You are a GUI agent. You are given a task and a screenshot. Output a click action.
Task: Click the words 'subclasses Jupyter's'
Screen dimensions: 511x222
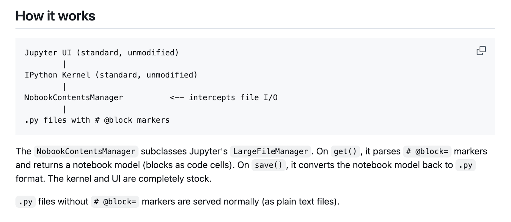tap(184, 151)
